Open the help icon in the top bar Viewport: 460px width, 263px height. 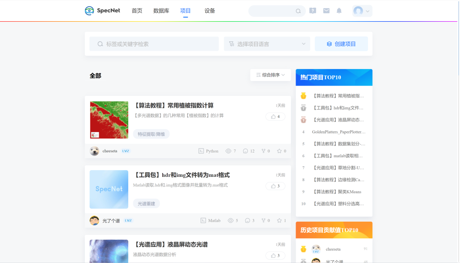[312, 11]
